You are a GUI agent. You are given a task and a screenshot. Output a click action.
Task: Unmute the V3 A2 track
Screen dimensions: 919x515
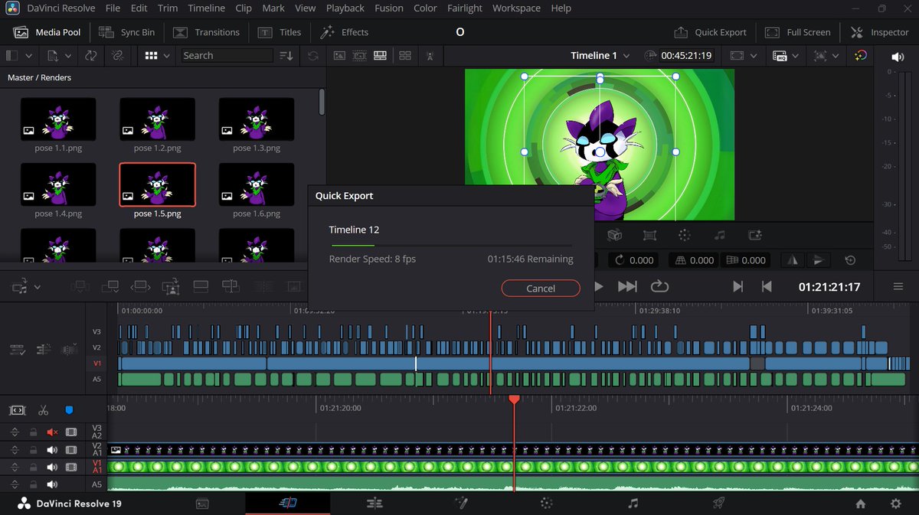[52, 432]
